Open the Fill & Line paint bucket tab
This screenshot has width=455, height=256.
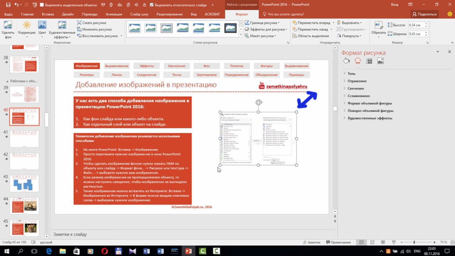346,61
